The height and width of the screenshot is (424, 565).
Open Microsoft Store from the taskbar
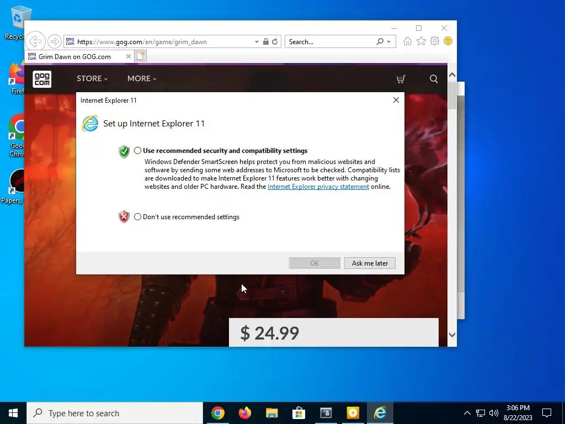(299, 413)
